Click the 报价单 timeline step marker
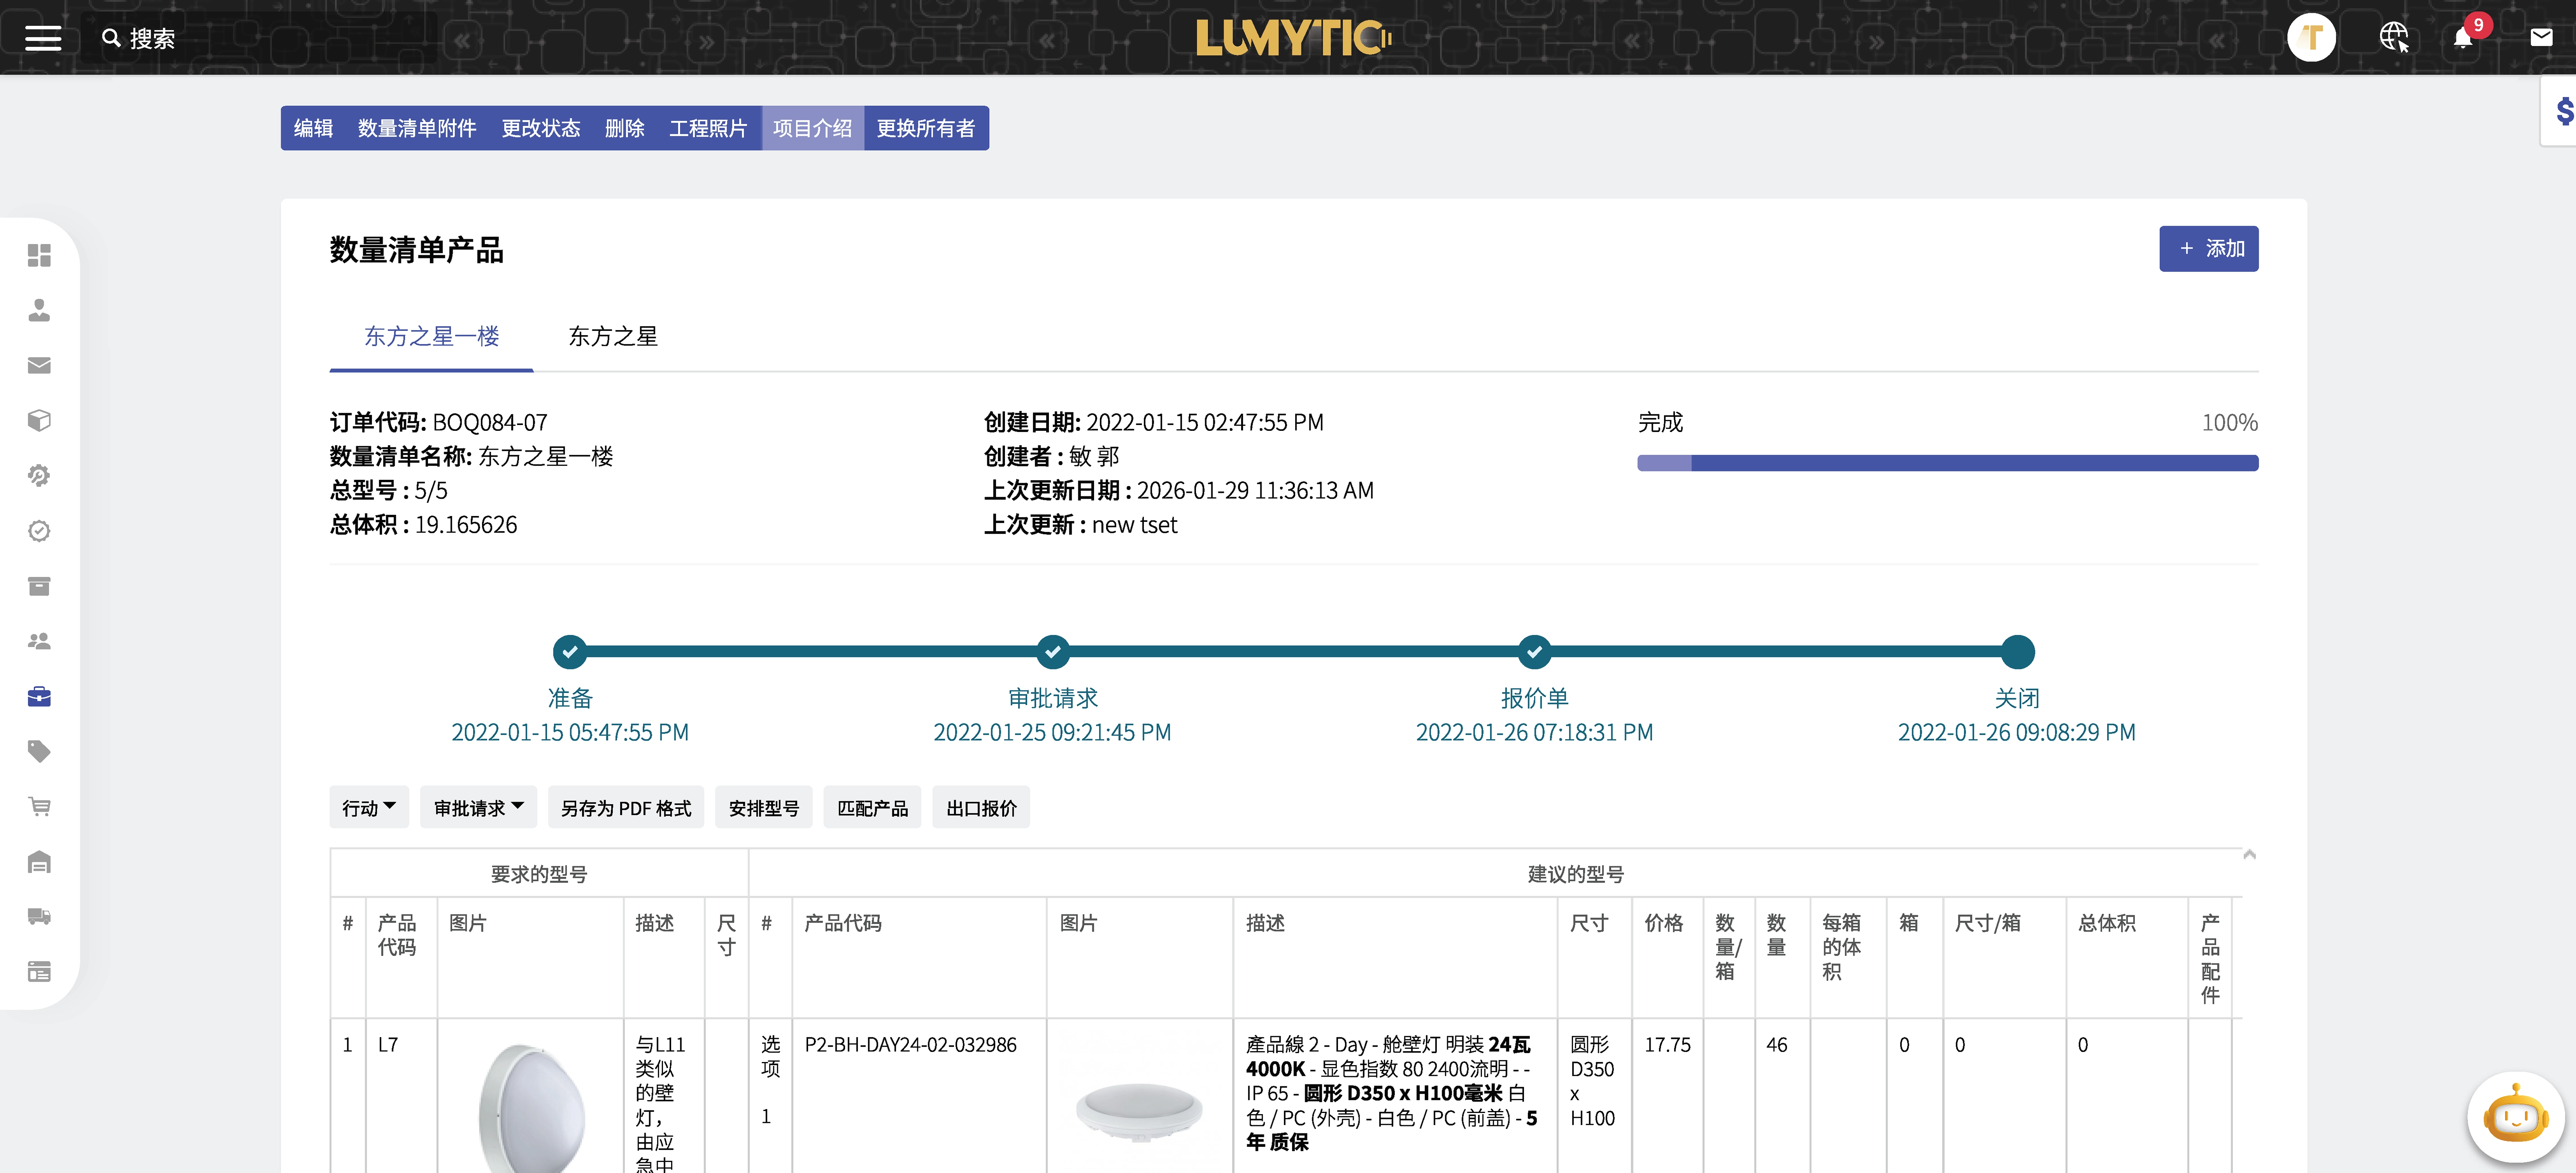This screenshot has width=2576, height=1173. coord(1534,652)
